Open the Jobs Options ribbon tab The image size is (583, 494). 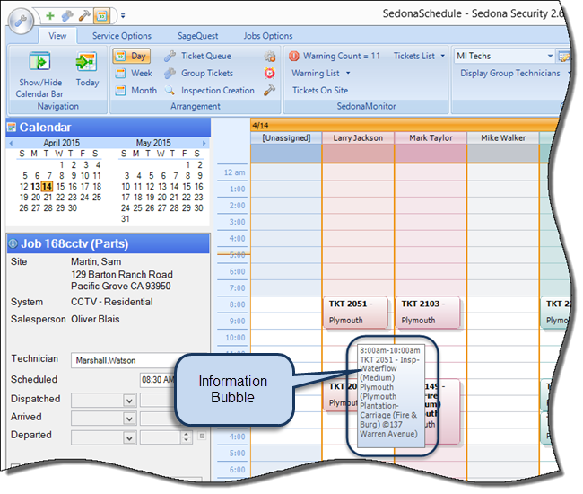(x=268, y=36)
